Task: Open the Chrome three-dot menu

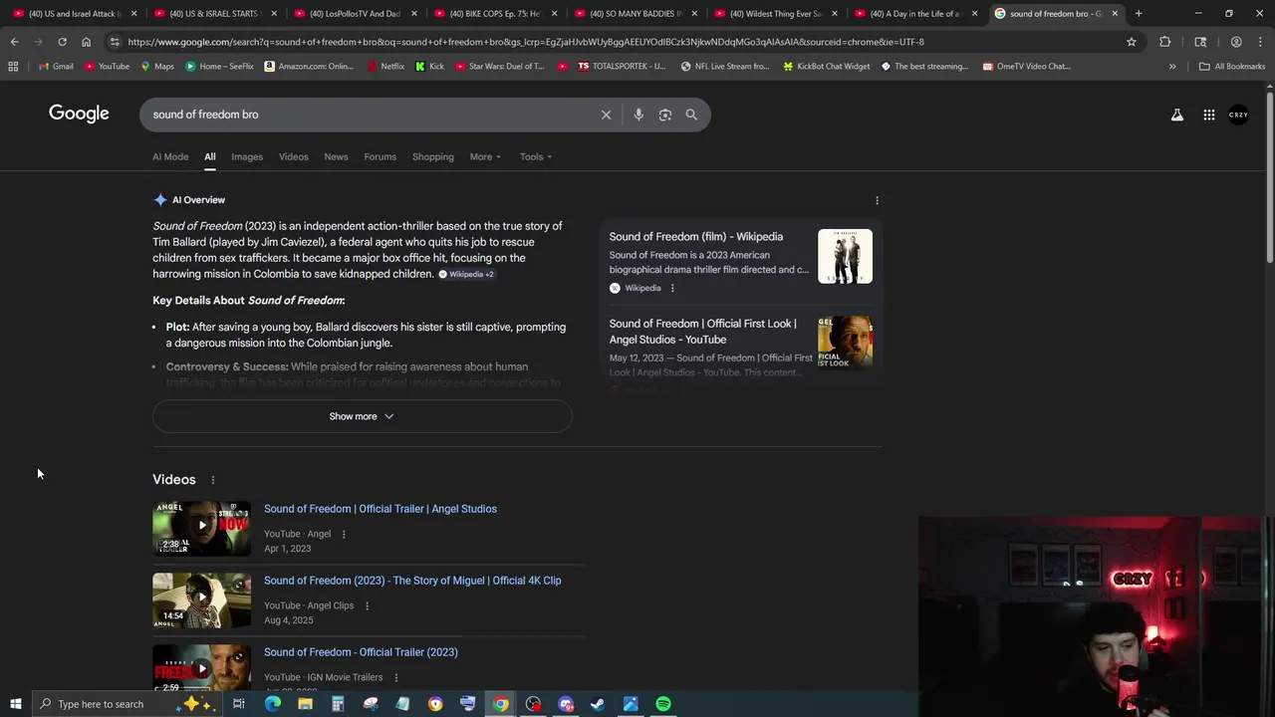Action: [x=1261, y=42]
